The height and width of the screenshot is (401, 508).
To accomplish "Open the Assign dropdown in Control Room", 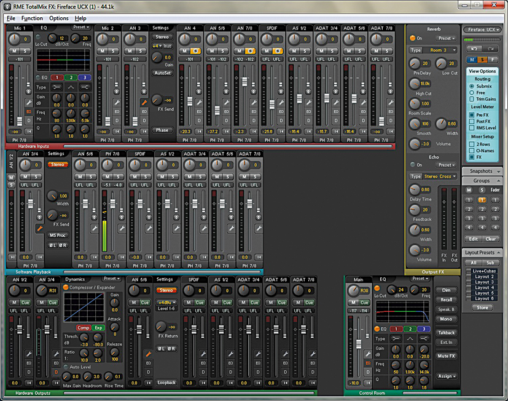I will tap(447, 376).
